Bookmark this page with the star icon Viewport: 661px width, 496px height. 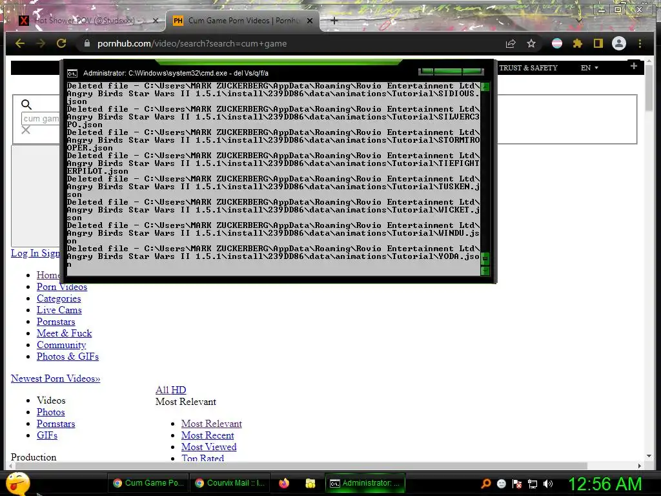point(531,43)
